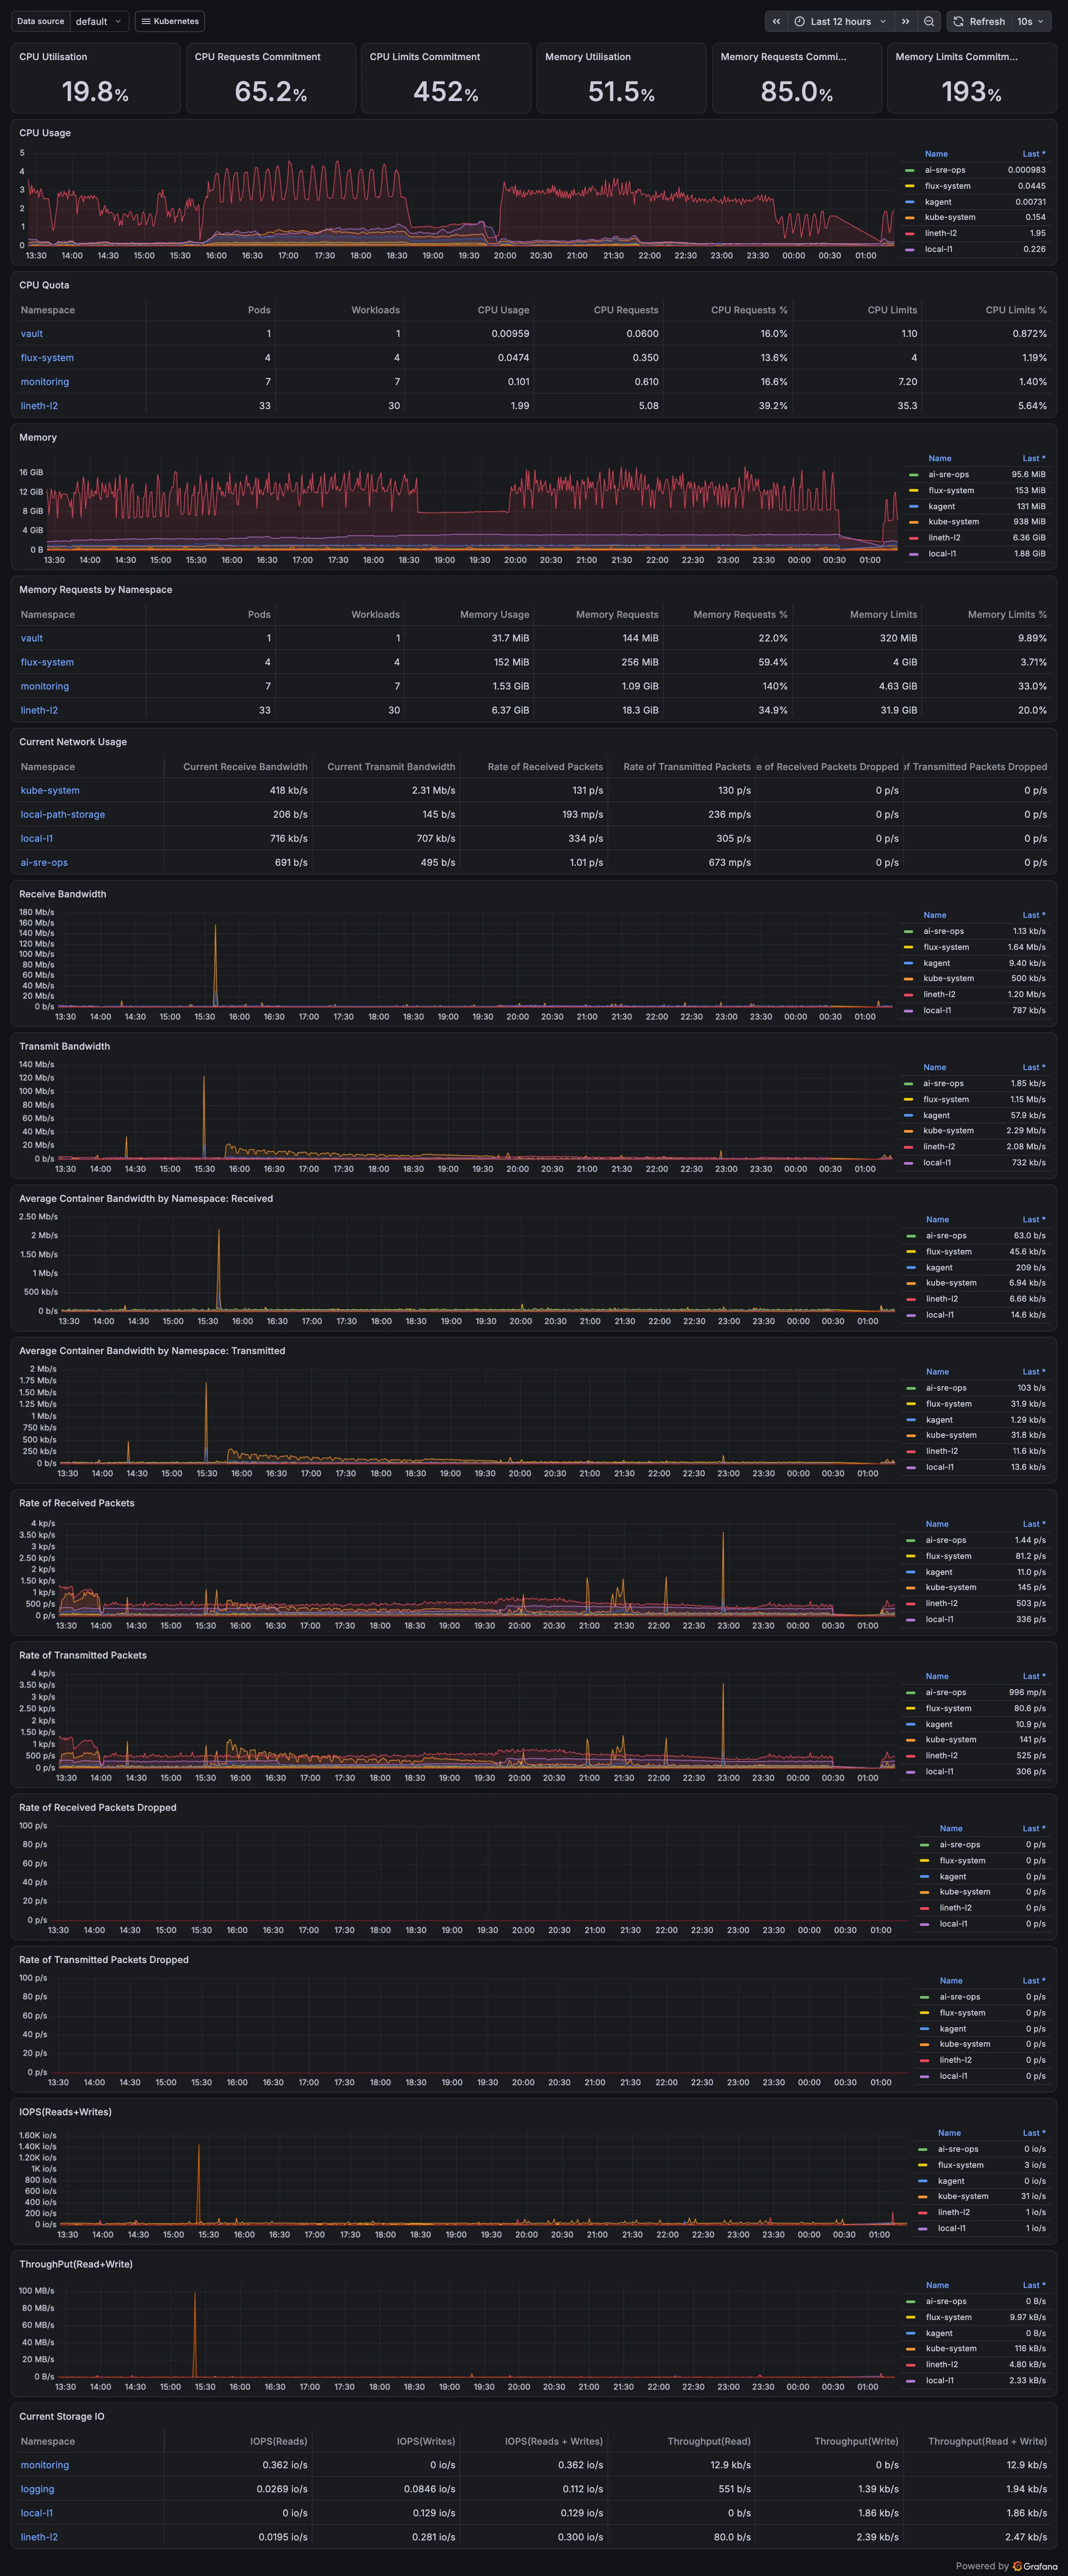The image size is (1068, 2576).
Task: Toggle ai-sre-ops series in IOPS legend
Action: pos(958,2149)
